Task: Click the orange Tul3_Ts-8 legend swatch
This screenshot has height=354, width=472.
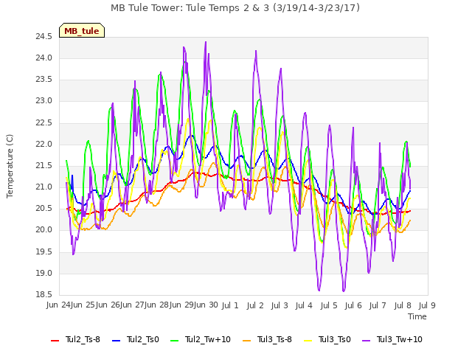Action: 246,341
